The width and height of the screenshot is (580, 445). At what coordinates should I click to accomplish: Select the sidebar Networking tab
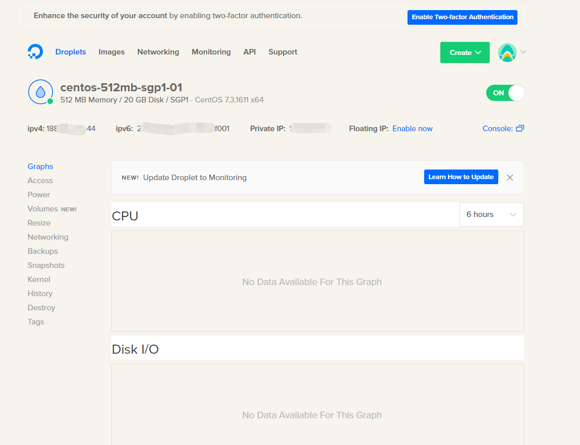click(x=48, y=237)
